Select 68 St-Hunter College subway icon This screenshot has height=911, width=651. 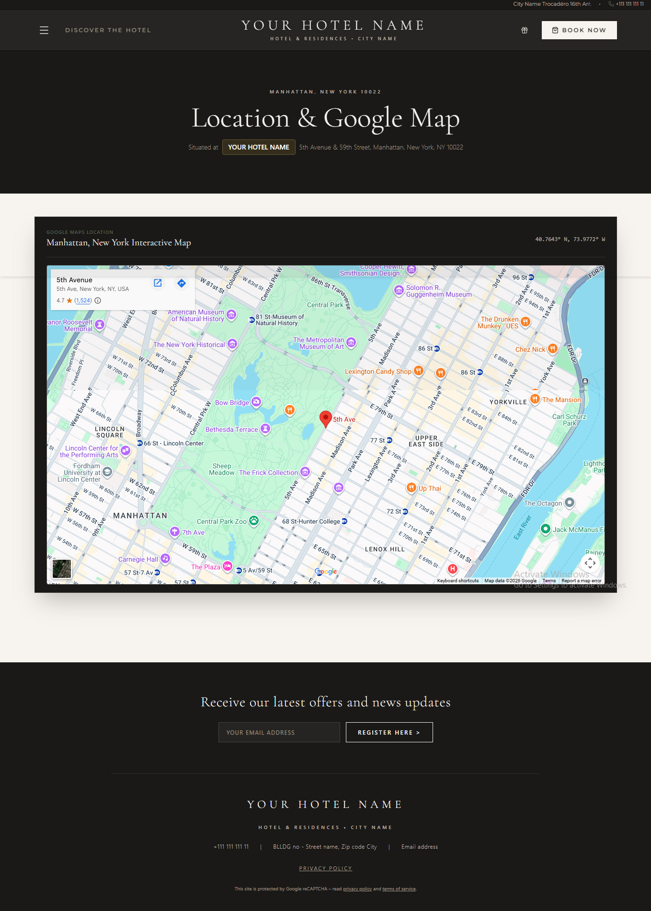click(344, 521)
